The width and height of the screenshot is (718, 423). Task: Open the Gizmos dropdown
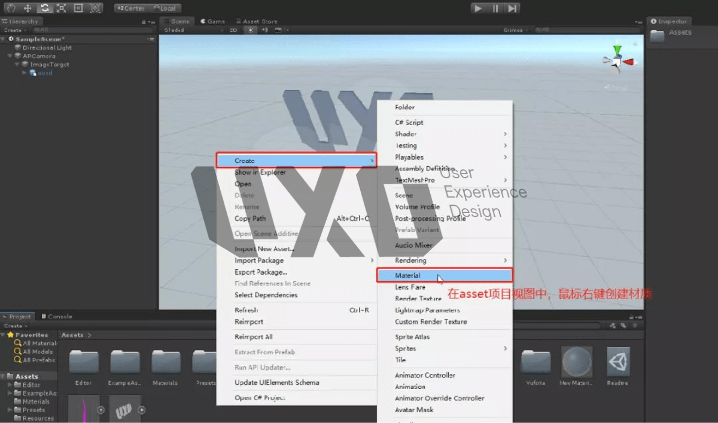tap(515, 30)
